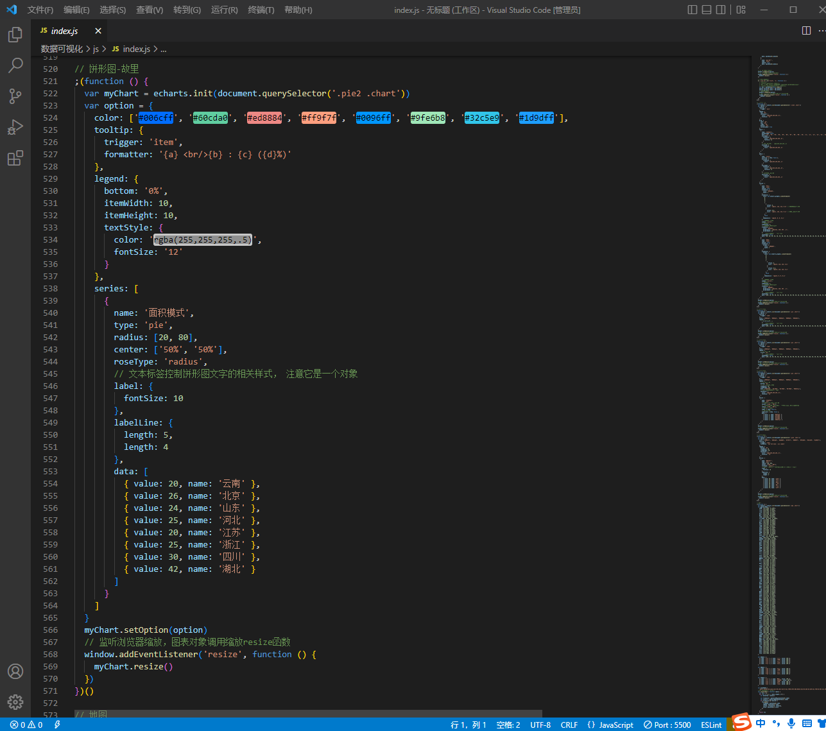
Task: Open the 转到(G) menu
Action: pyautogui.click(x=187, y=10)
